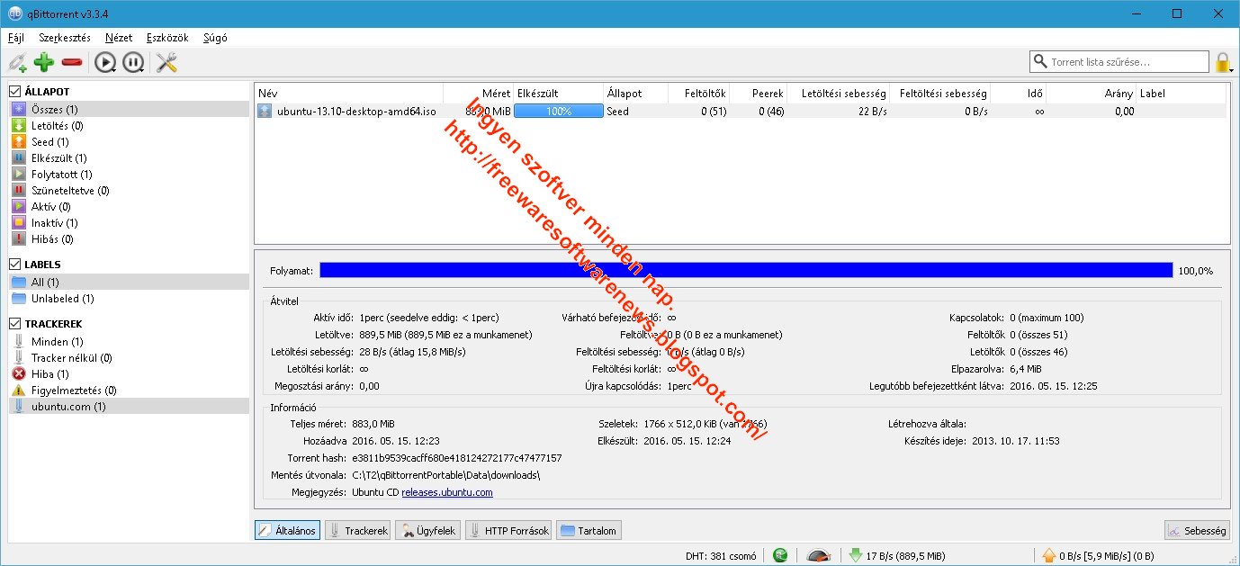Click green connection status globe icon
Viewport: 1240px width, 566px height.
(780, 555)
